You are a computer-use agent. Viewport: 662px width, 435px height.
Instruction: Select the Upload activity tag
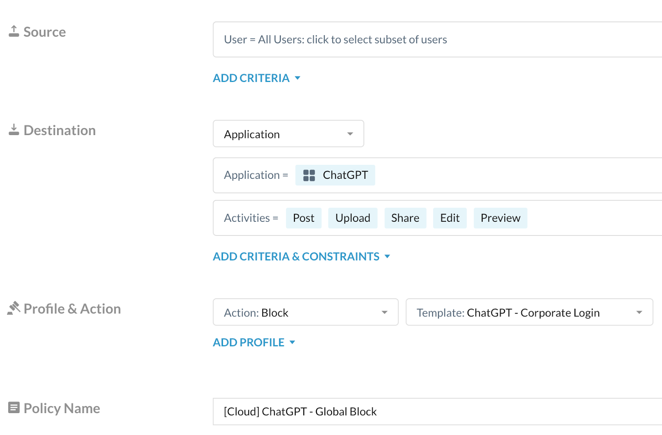point(353,218)
